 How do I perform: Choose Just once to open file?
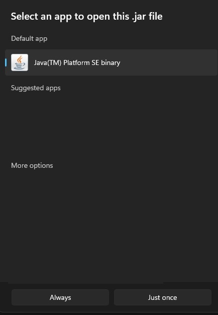163,297
